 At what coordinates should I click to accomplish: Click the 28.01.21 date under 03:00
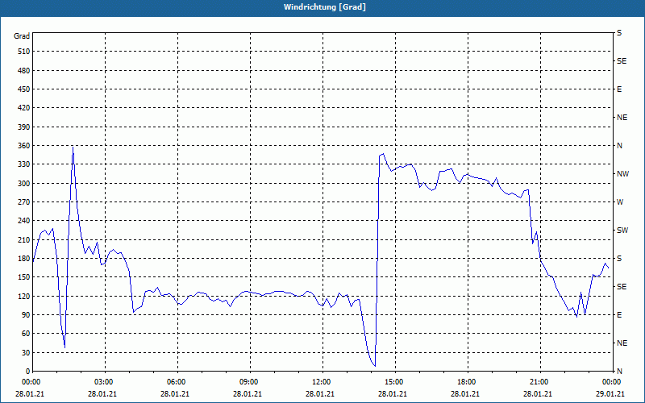[102, 394]
